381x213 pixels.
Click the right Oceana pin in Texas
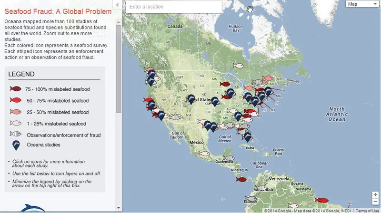(x=213, y=127)
